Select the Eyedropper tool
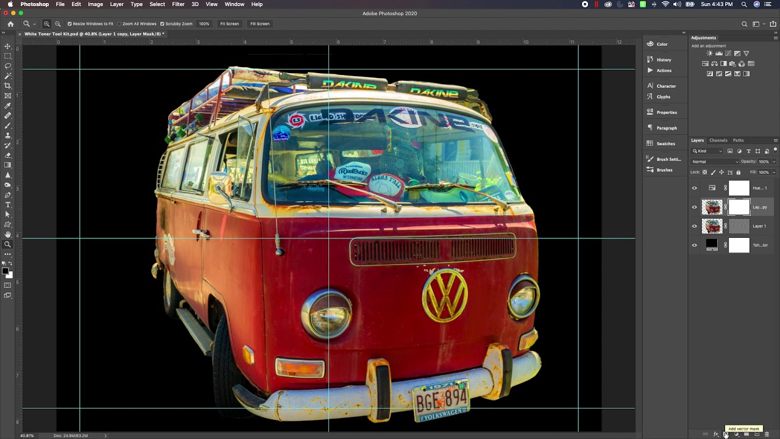 pos(8,105)
